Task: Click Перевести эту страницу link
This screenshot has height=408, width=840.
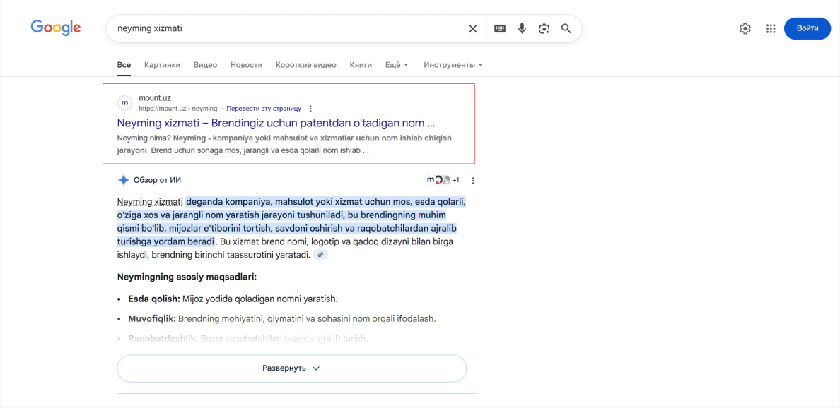Action: pyautogui.click(x=264, y=109)
